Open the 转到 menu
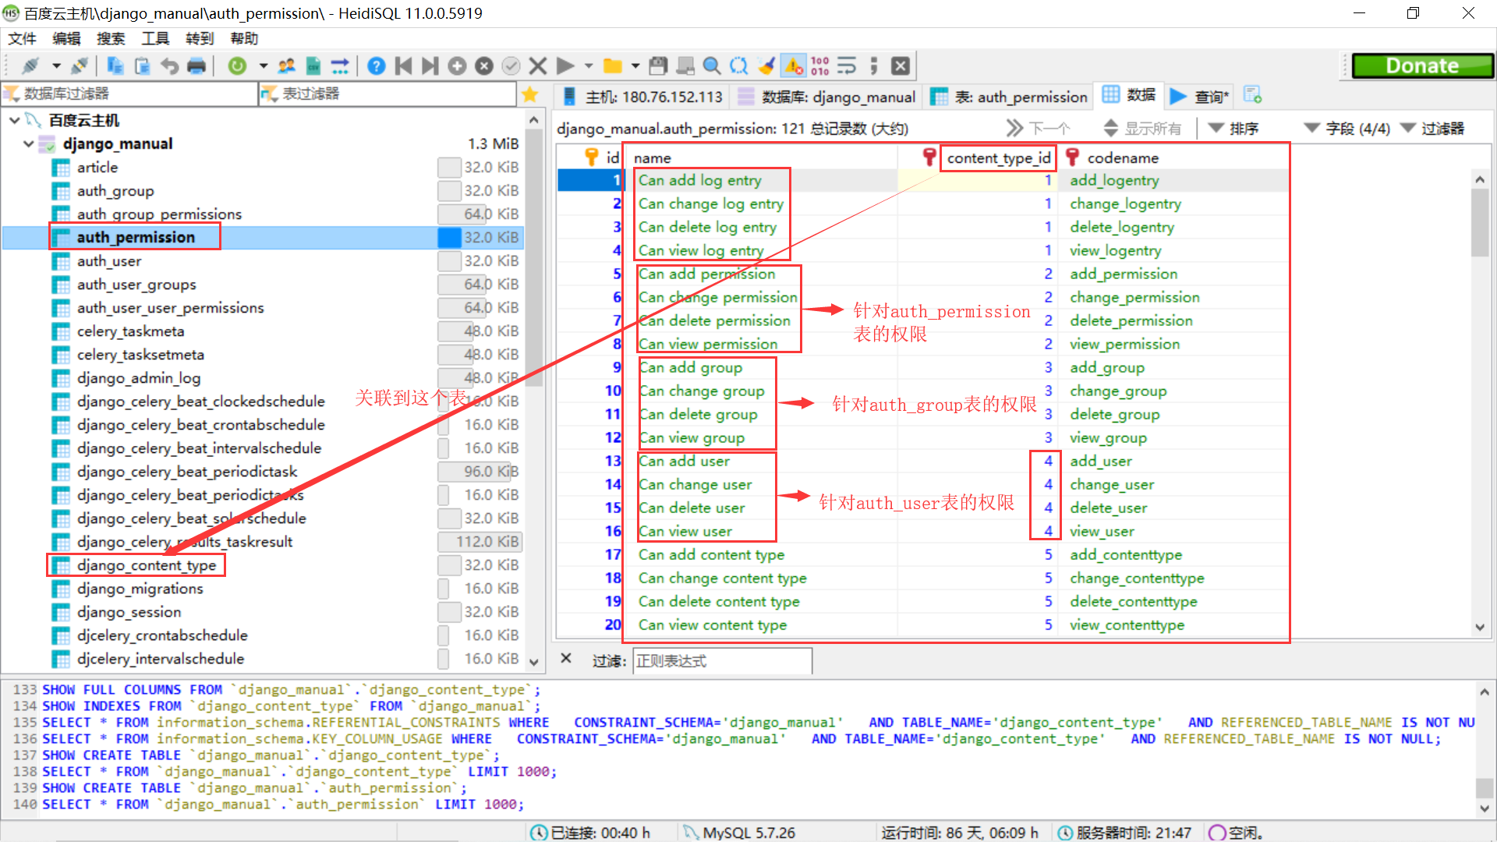 (200, 38)
